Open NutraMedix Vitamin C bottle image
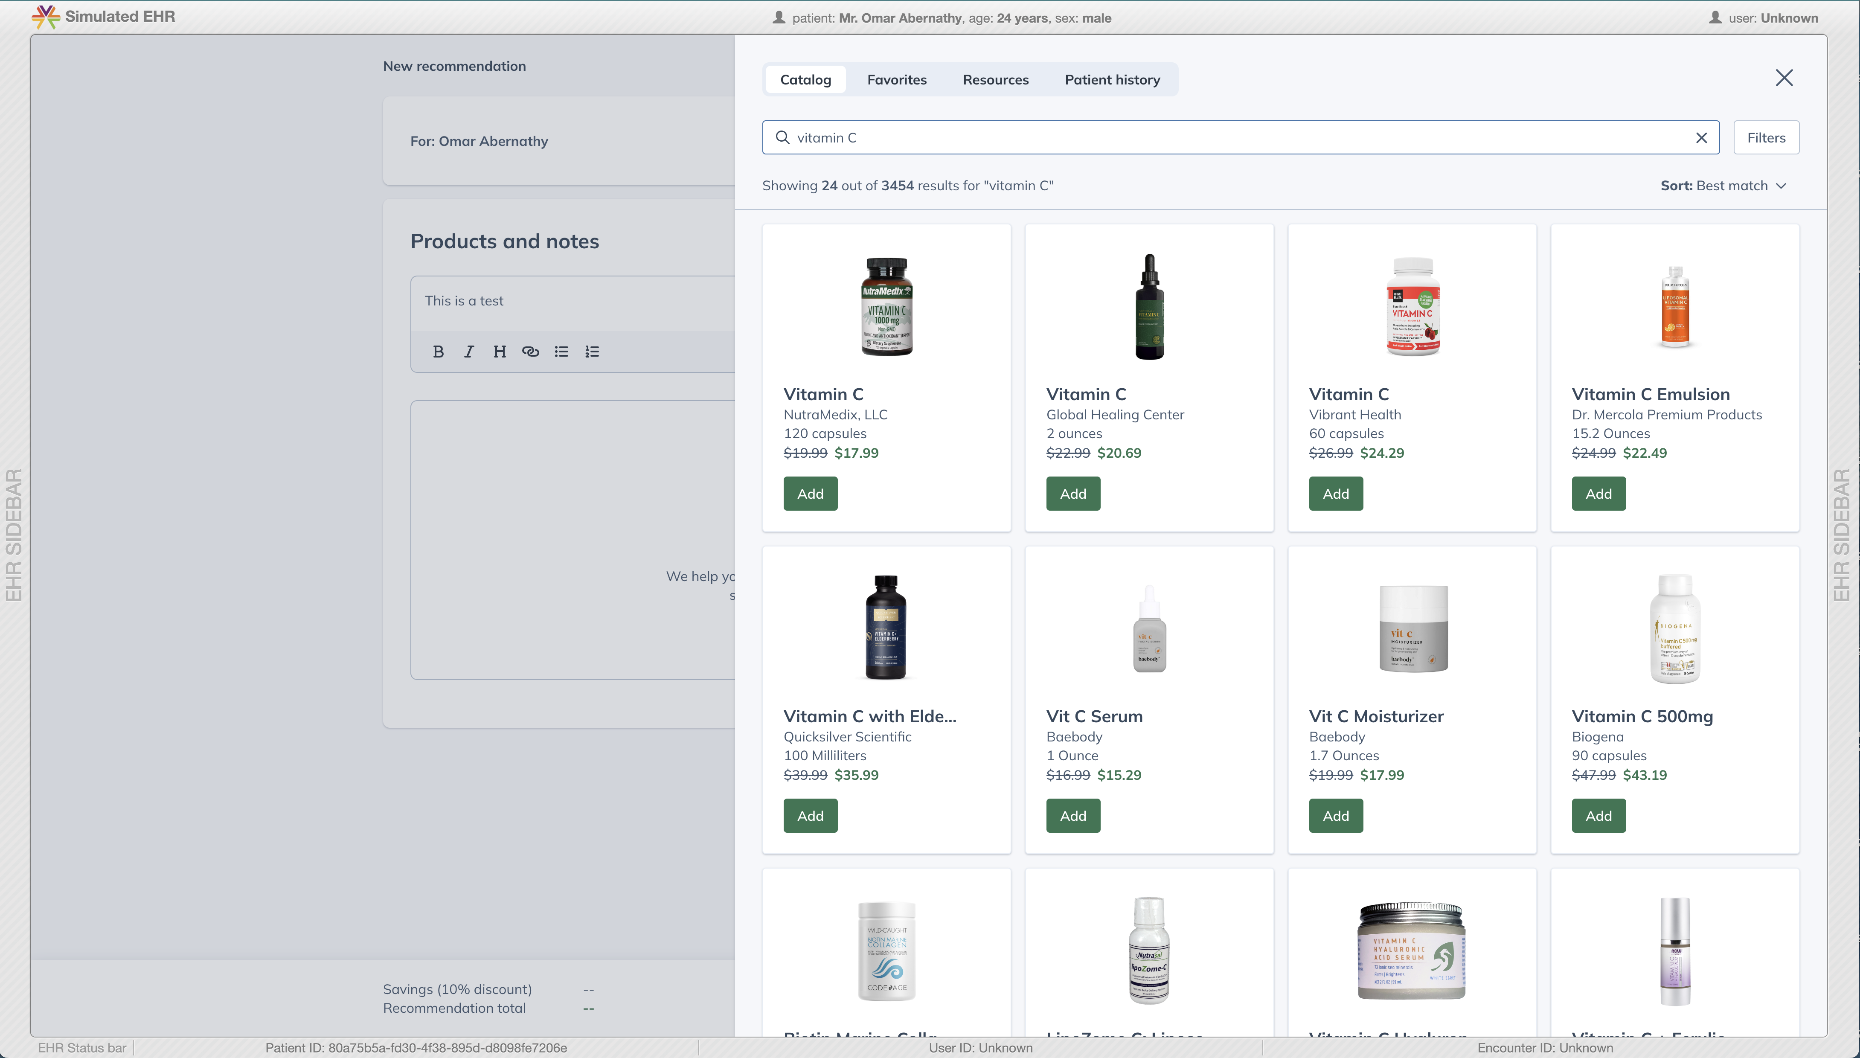 886,306
